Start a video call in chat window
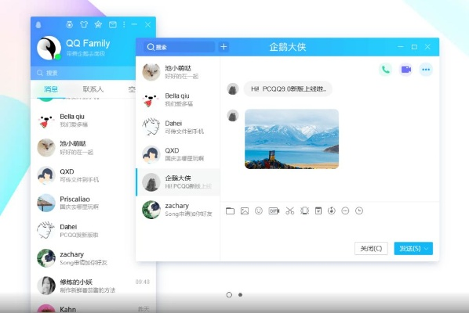Viewport: 469px width, 313px height. click(406, 70)
